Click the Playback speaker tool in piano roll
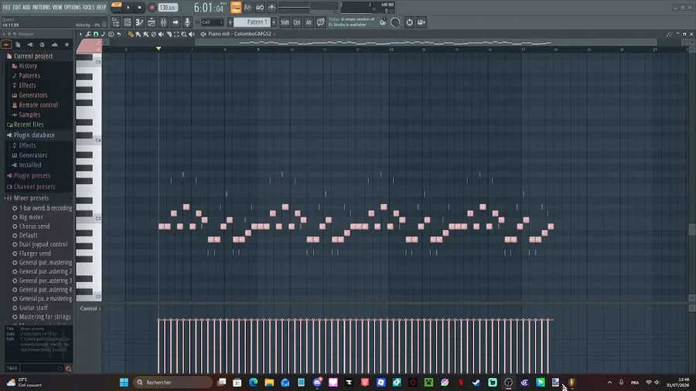The width and height of the screenshot is (696, 391). 192,34
